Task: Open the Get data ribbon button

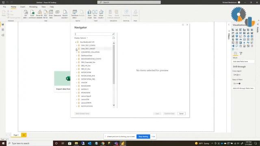Action: [x=26, y=14]
